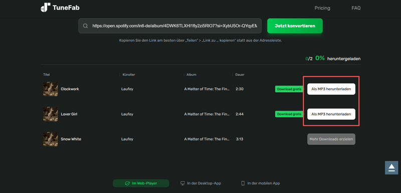Click duration 2:30

tap(240, 89)
